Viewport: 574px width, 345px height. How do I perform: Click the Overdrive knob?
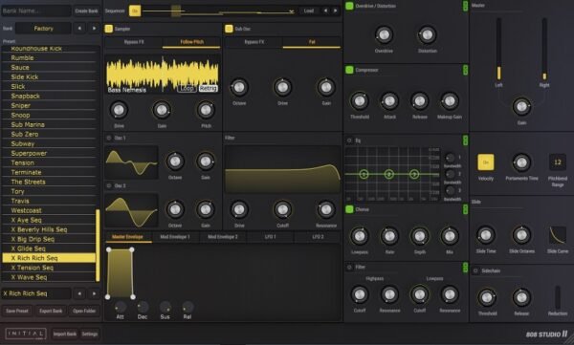tap(384, 35)
